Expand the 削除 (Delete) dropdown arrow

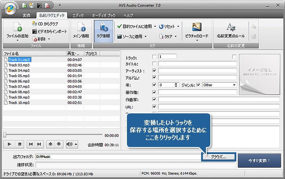pyautogui.click(x=49, y=39)
